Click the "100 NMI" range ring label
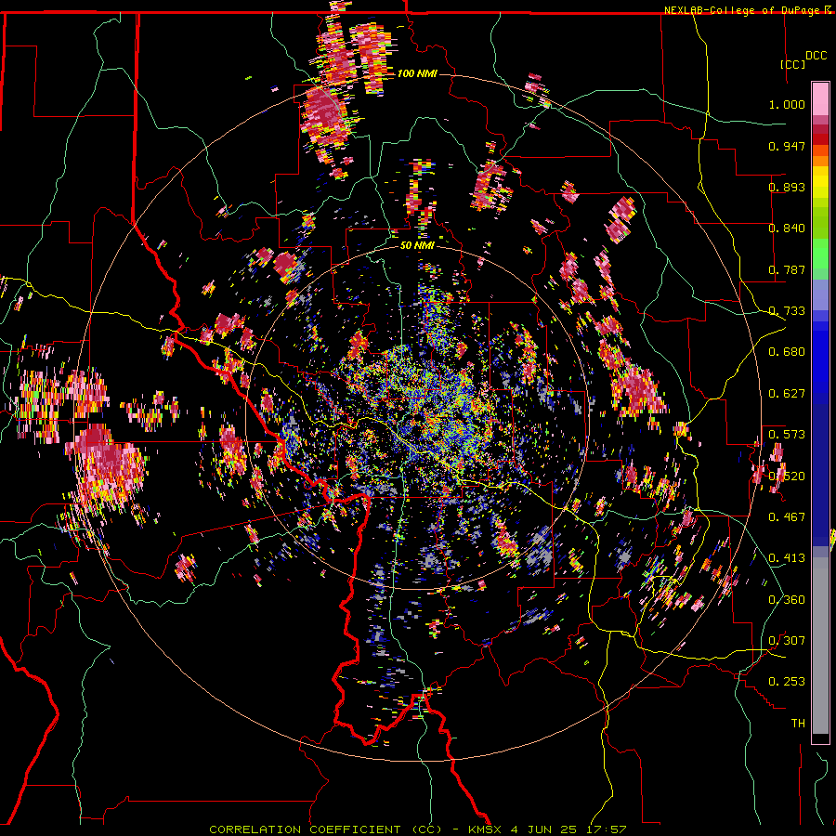The width and height of the screenshot is (836, 836). (417, 73)
